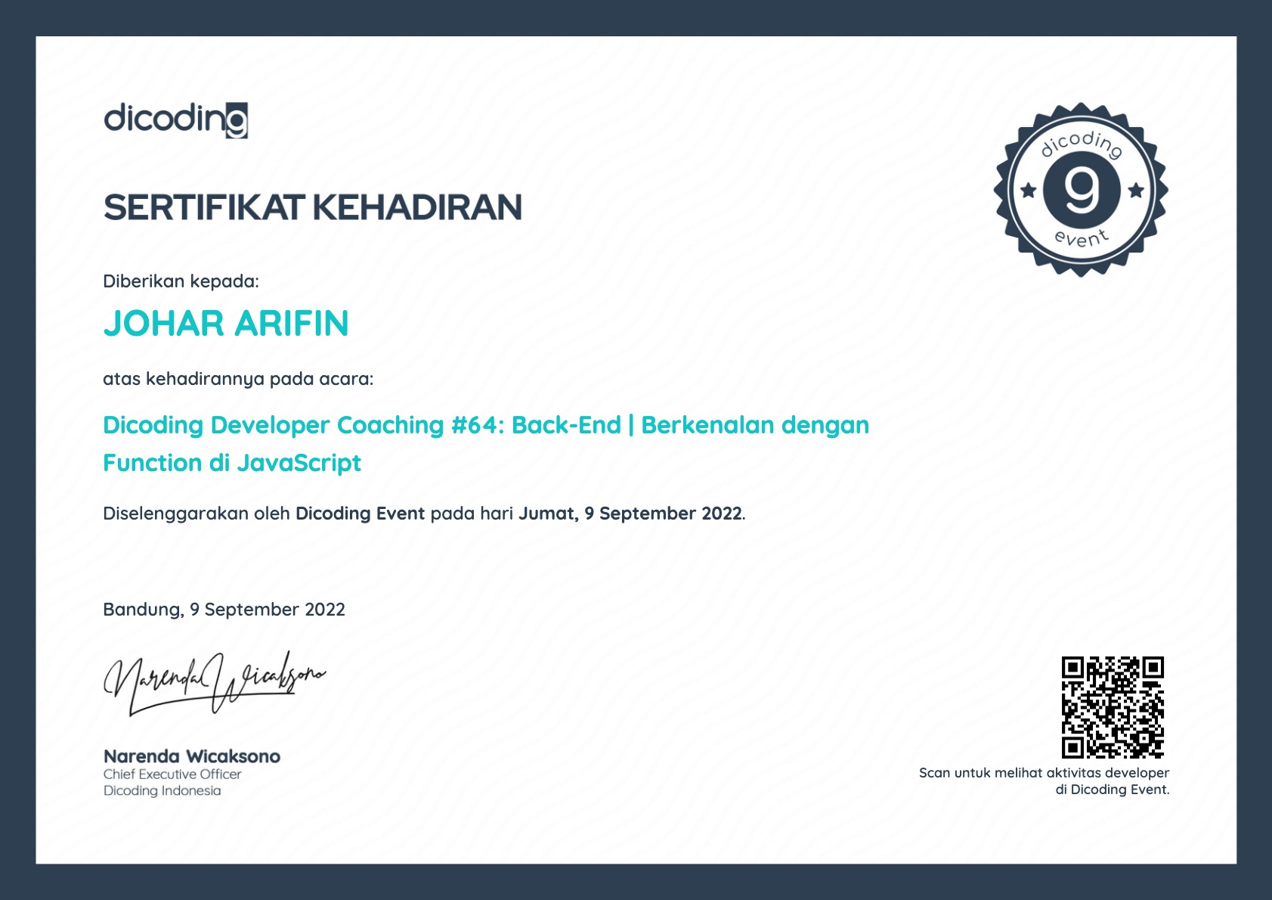Viewport: 1272px width, 900px height.
Task: Click the text "Dicoding Indonesia"
Action: tap(162, 791)
